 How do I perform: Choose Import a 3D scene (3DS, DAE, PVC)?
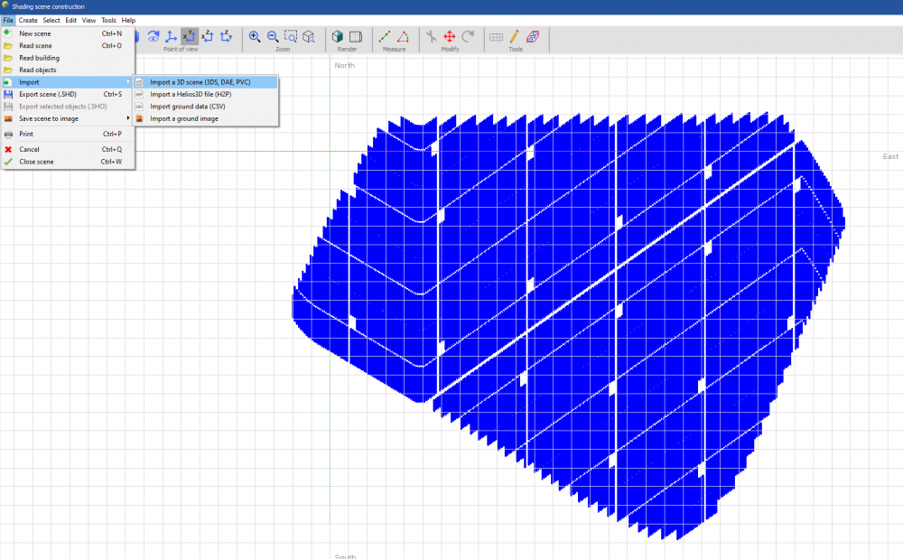click(200, 82)
